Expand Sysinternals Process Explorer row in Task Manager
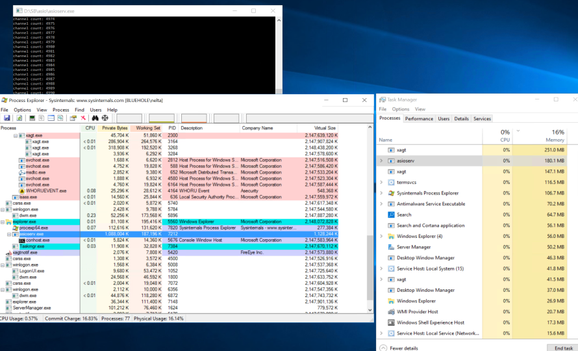The image size is (578, 351). point(381,193)
